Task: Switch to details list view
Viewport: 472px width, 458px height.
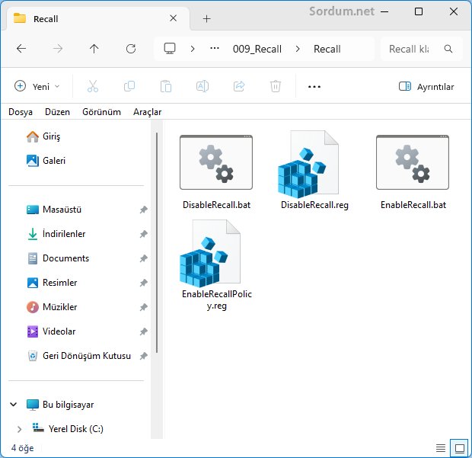Action: coord(441,447)
